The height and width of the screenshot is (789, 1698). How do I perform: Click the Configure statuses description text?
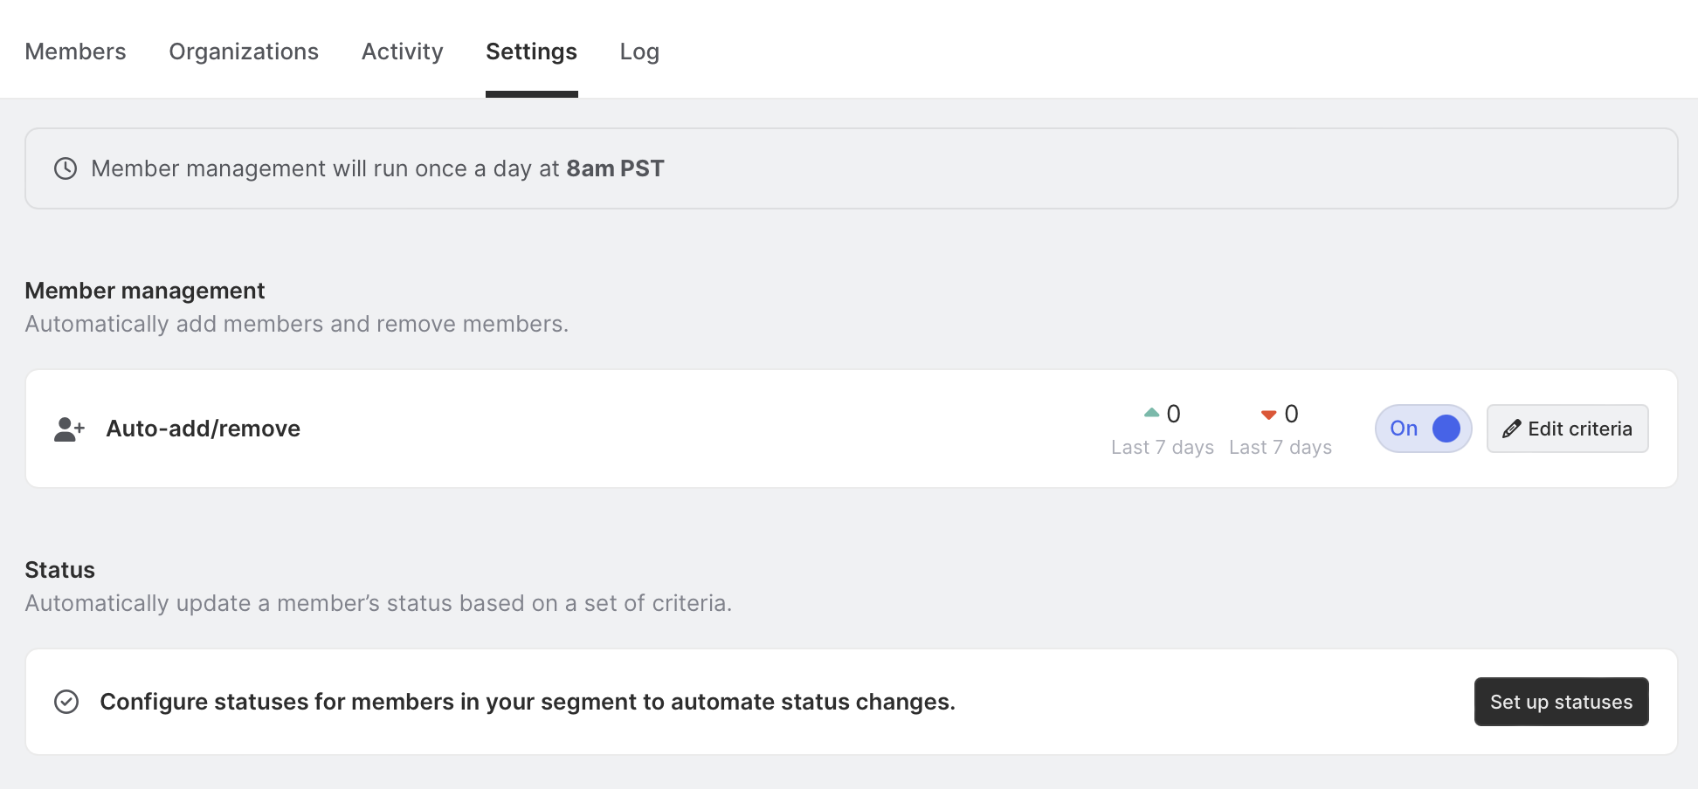point(528,702)
